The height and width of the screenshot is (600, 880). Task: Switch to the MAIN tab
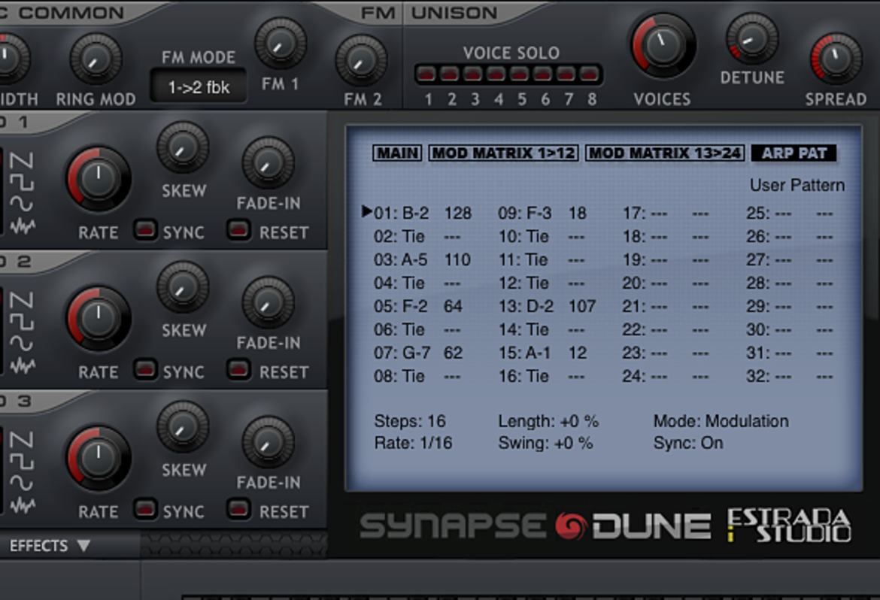[x=397, y=153]
